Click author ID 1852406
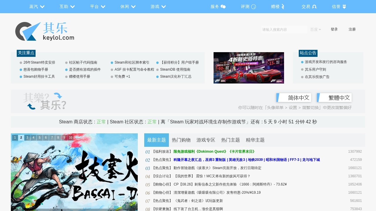 (355, 184)
